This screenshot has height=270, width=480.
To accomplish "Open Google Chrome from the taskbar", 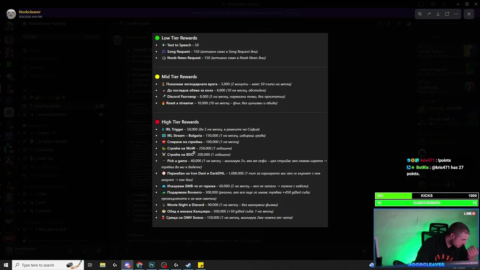I will (x=139, y=265).
